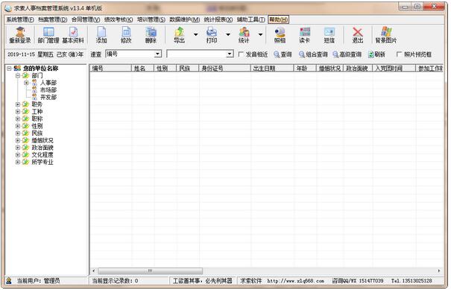This screenshot has height=290, width=451.
Task: Enable the 发音相近 similar pronunciation checkbox
Action: click(x=241, y=54)
